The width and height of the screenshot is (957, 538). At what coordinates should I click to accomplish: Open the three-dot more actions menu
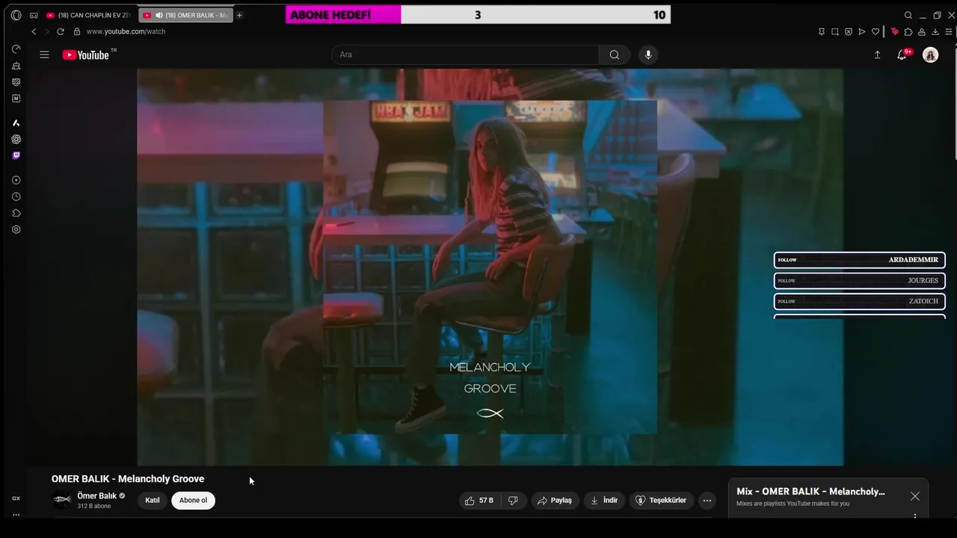(707, 501)
